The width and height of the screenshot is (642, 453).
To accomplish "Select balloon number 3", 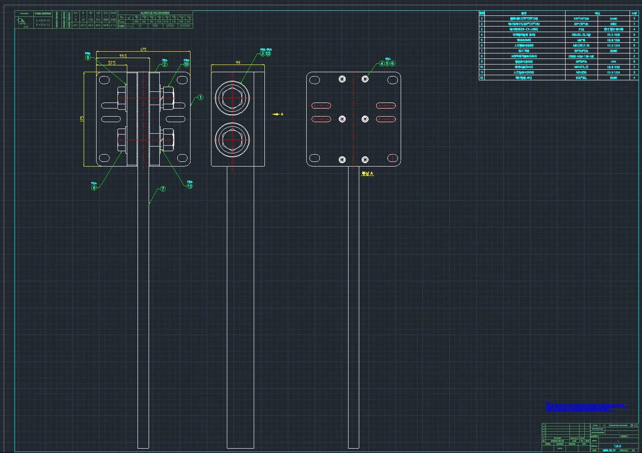I will [x=263, y=54].
